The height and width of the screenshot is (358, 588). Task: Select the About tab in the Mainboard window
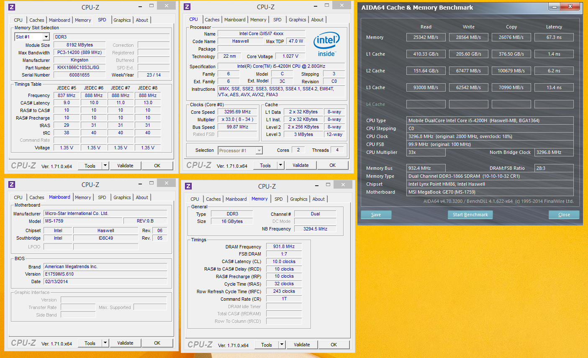point(142,197)
